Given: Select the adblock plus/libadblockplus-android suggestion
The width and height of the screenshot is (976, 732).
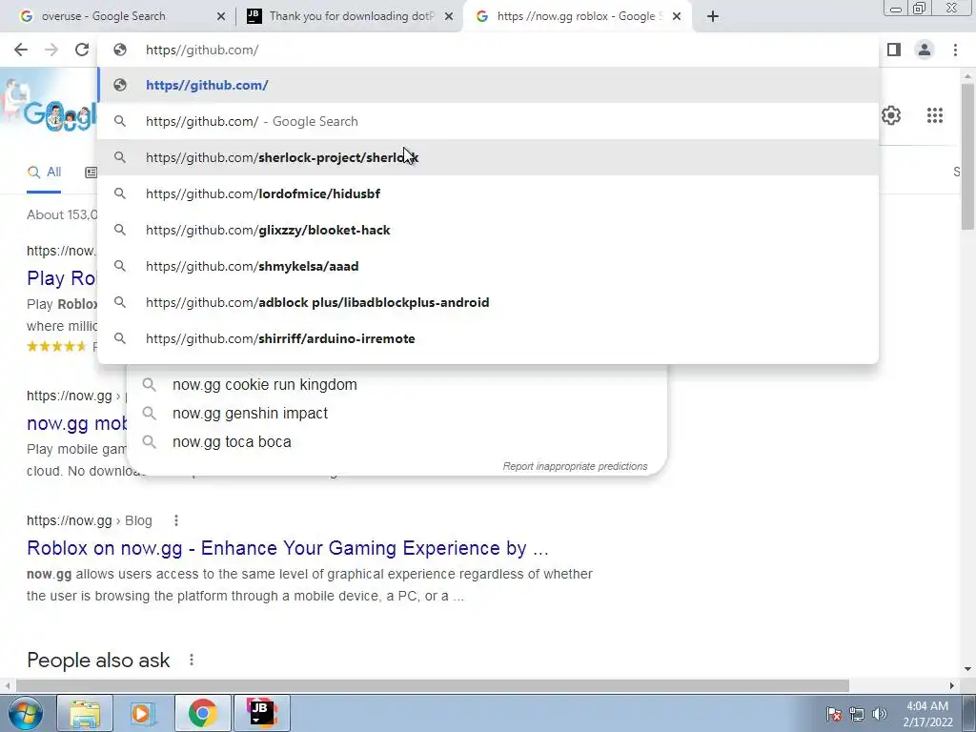Looking at the screenshot, I should coord(488,302).
